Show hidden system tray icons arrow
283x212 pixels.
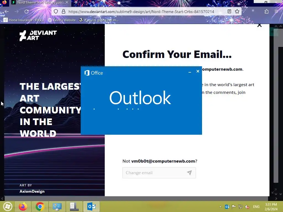click(220, 207)
